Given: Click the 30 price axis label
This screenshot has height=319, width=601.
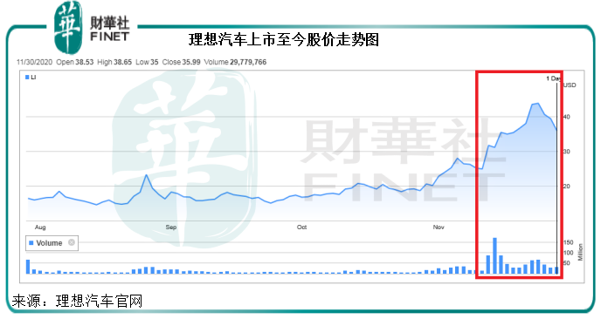Looking at the screenshot, I should [567, 152].
